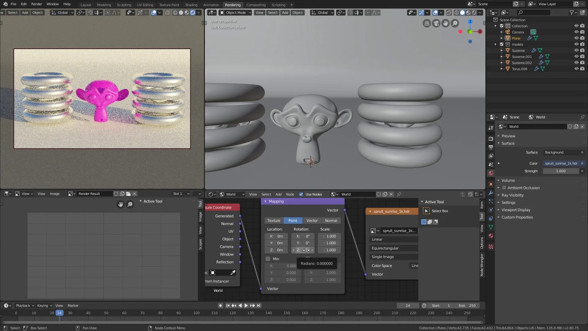The height and width of the screenshot is (331, 588).
Task: Open the Rendering top menu
Action: point(232,5)
